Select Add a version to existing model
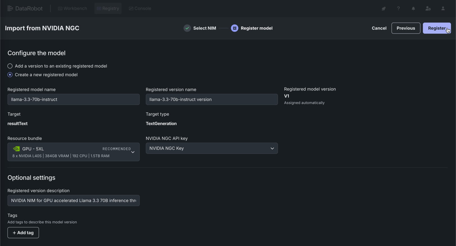The image size is (456, 246). (x=10, y=66)
